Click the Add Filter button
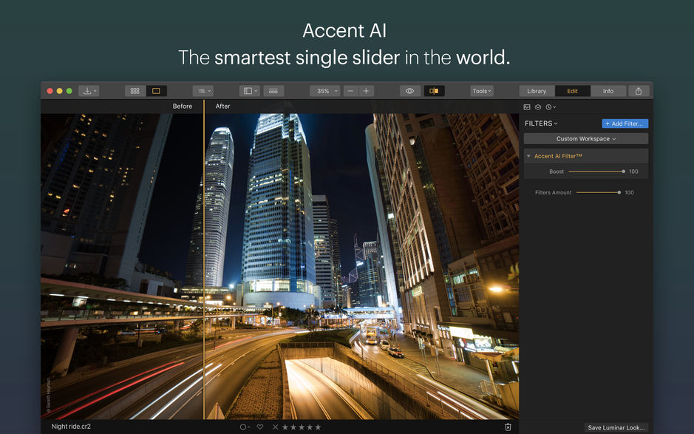The width and height of the screenshot is (694, 434). (625, 123)
